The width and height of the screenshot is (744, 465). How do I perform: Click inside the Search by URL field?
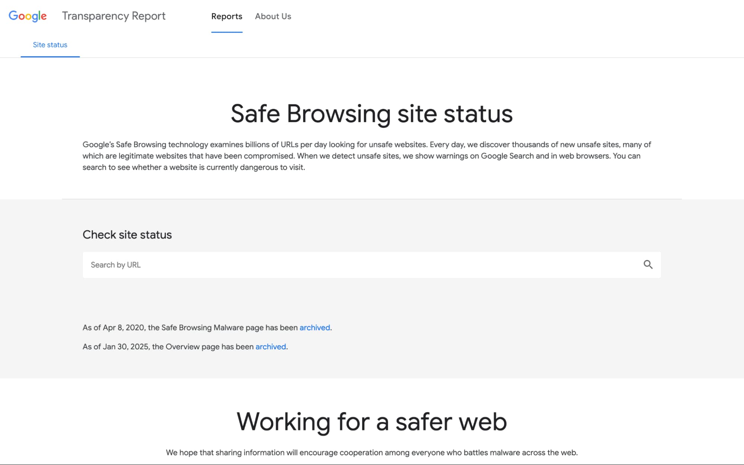(261, 264)
